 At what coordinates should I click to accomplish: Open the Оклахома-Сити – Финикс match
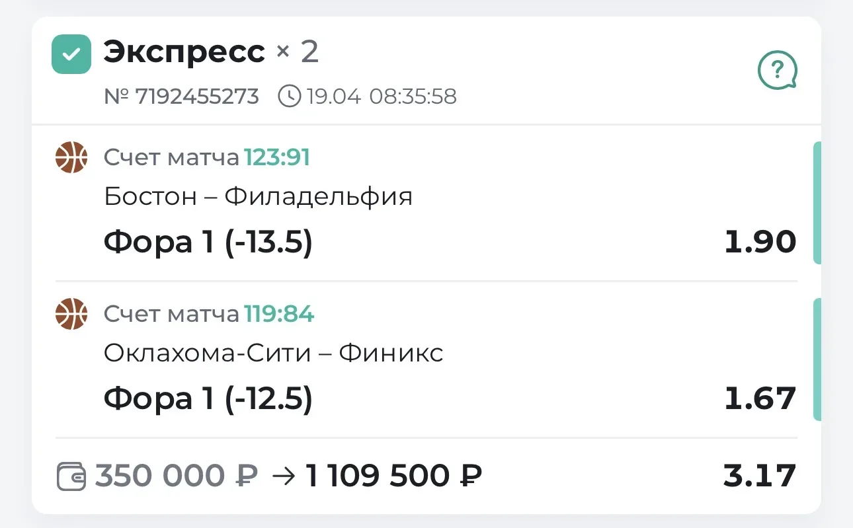point(273,354)
